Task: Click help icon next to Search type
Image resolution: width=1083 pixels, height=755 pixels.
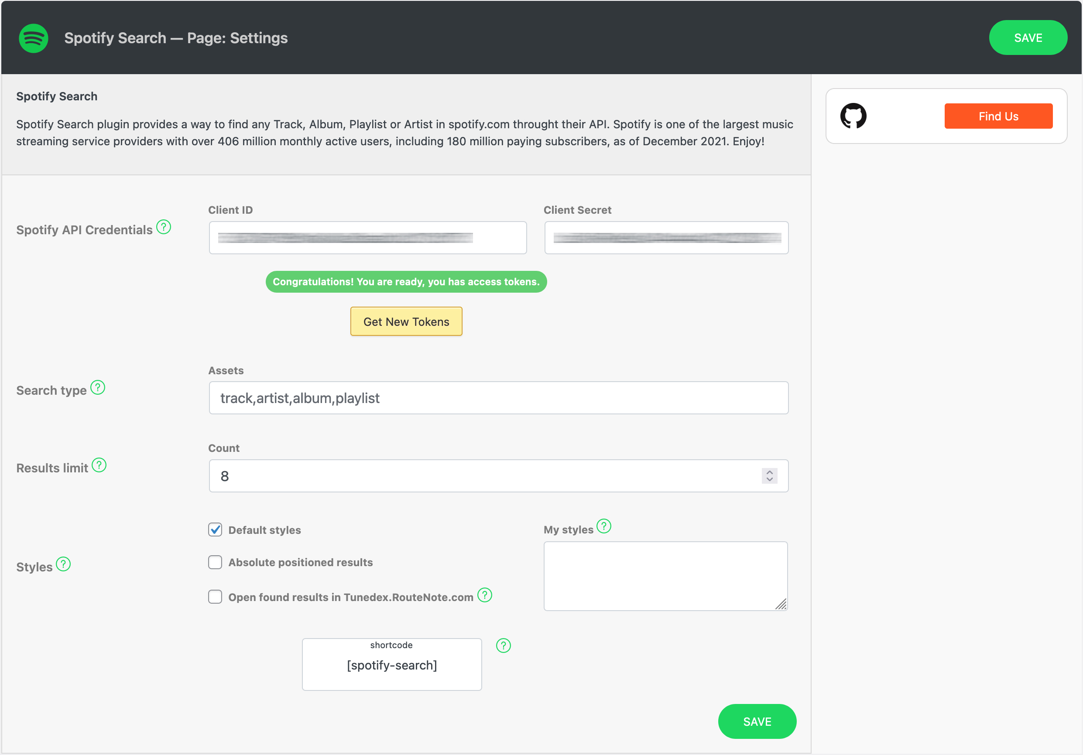Action: pos(98,388)
